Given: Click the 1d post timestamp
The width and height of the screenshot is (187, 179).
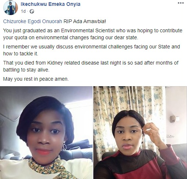Looking at the screenshot, I should [x=23, y=11].
